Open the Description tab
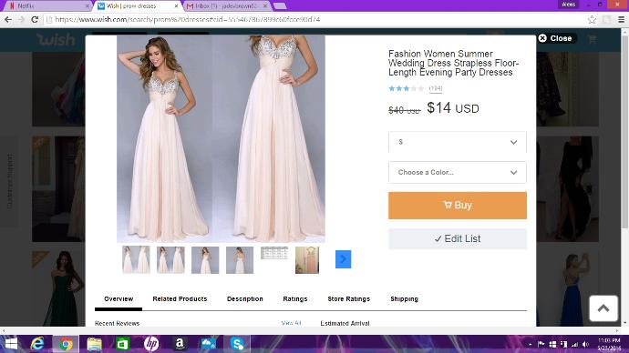This screenshot has width=629, height=353. 244,299
